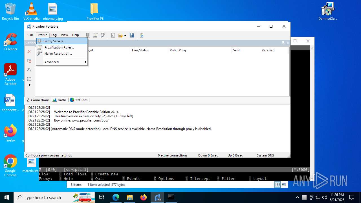Sort by Time/Status column header
Screen dimensions: 361x203
(x=149, y=50)
